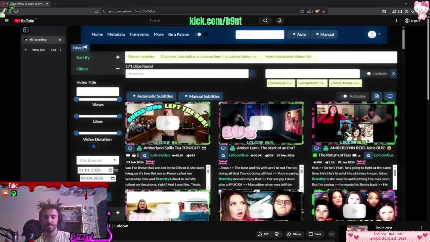Play the AMBERLYNN REID Joins BUS thumbnail
430x242 pixels.
pos(354,123)
